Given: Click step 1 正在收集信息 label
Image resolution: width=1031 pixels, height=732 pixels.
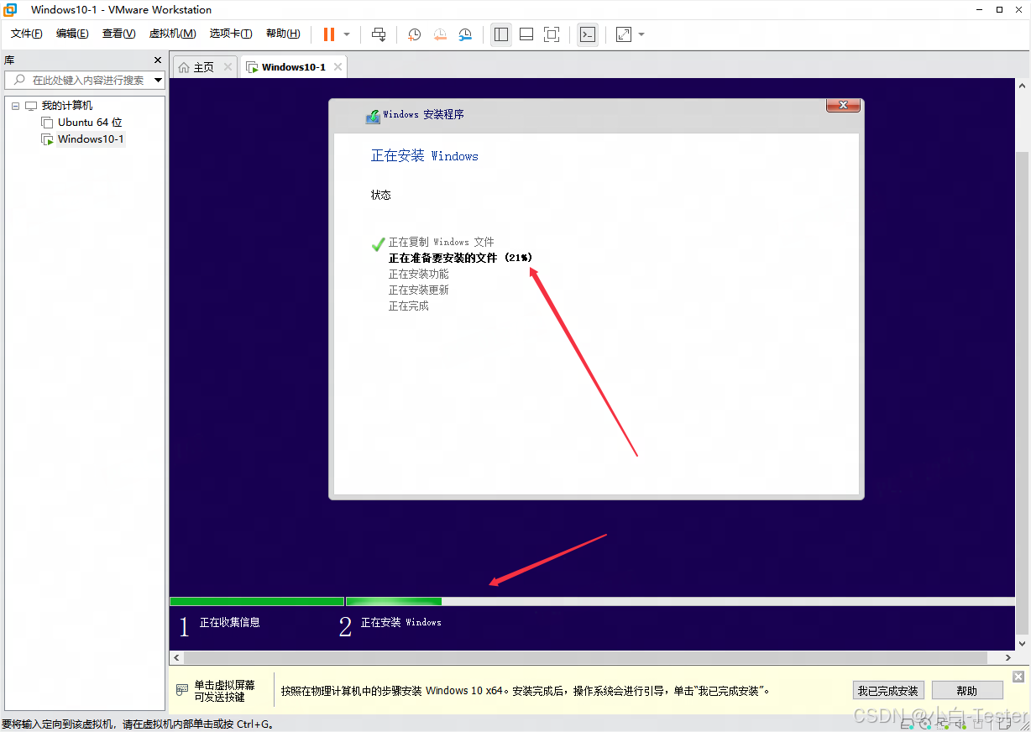Looking at the screenshot, I should pos(229,623).
